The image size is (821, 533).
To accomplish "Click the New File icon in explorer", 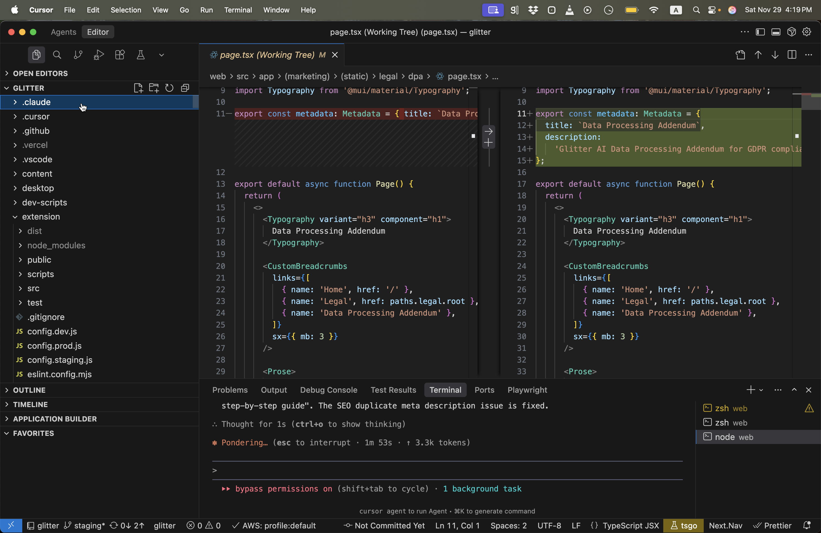I will point(138,88).
